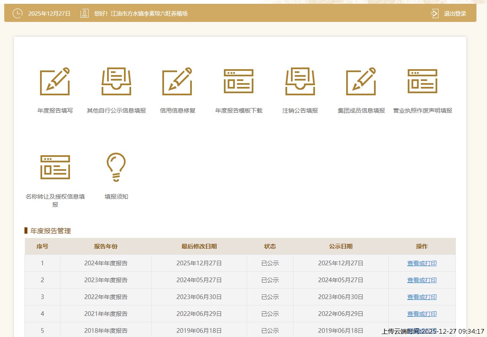Click the clock icon beside the date

click(17, 13)
